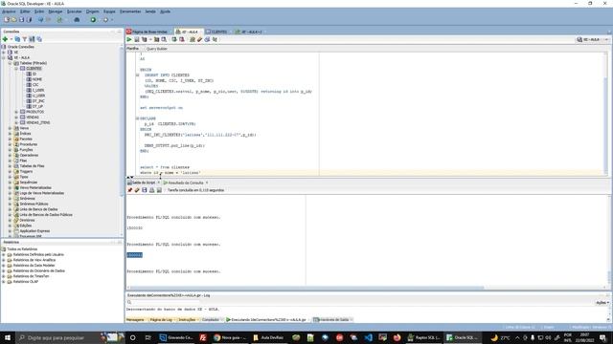Select the NOME column in the CLIENTES tree

click(37, 79)
